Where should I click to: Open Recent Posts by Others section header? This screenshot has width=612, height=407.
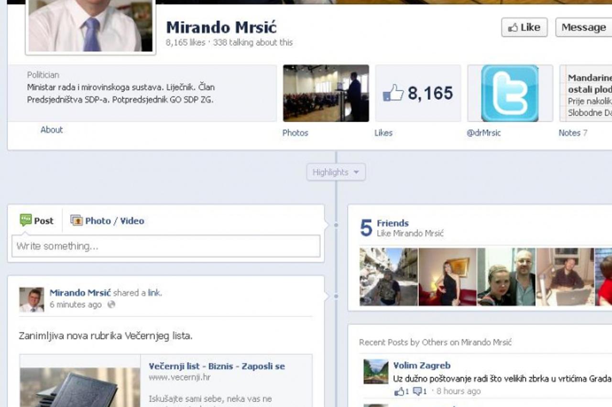point(436,342)
